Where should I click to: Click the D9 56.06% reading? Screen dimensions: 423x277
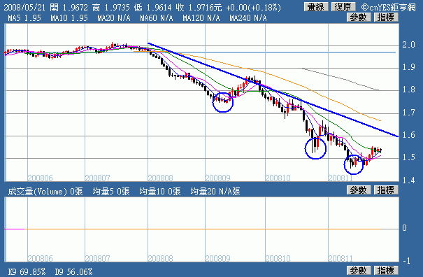click(x=73, y=271)
